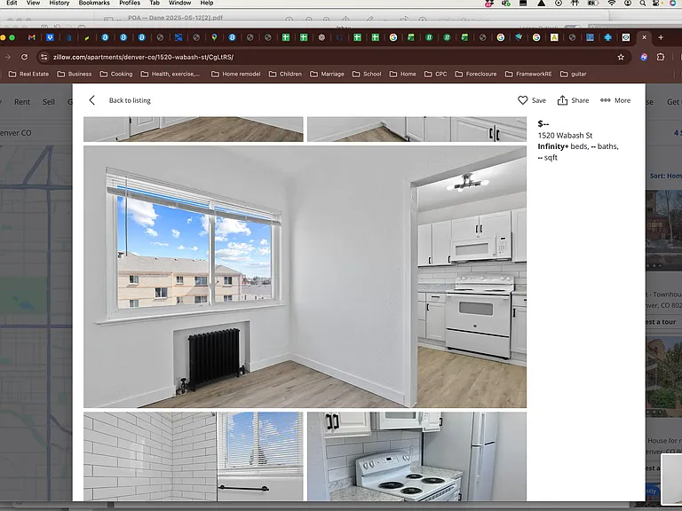Open the Home remodel bookmarks folder

coord(235,74)
